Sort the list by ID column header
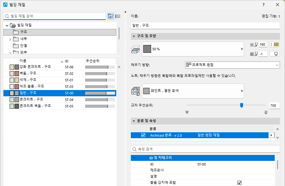The width and height of the screenshot is (285, 186). pos(75,61)
